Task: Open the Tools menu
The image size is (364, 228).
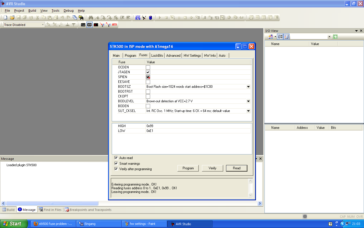Action: [x=55, y=11]
